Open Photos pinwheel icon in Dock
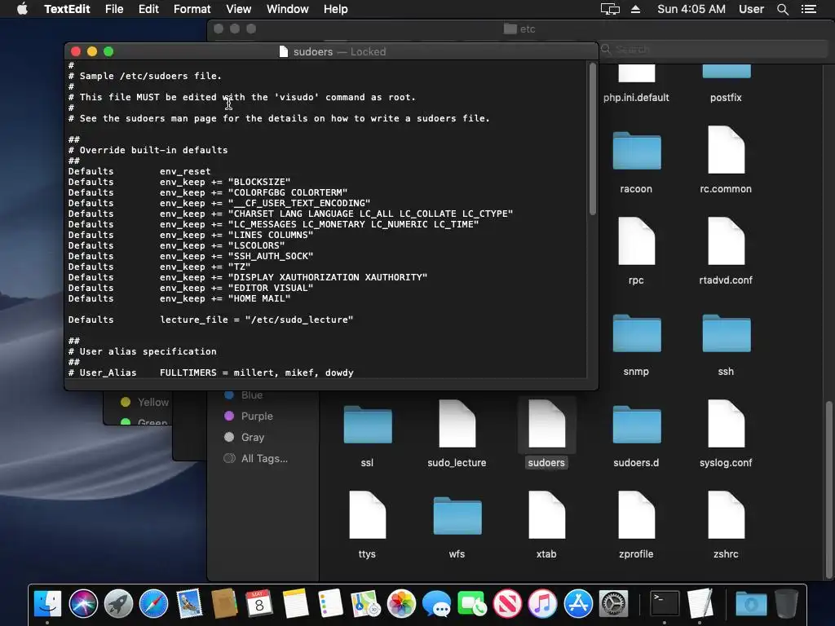 (x=401, y=604)
